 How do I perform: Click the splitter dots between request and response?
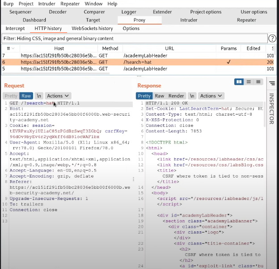coord(133,179)
